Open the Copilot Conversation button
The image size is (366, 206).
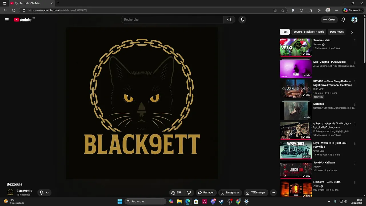point(353,10)
